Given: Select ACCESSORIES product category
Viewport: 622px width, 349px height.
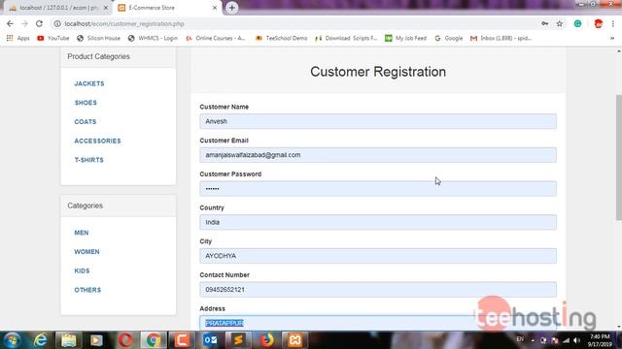Looking at the screenshot, I should 97,141.
